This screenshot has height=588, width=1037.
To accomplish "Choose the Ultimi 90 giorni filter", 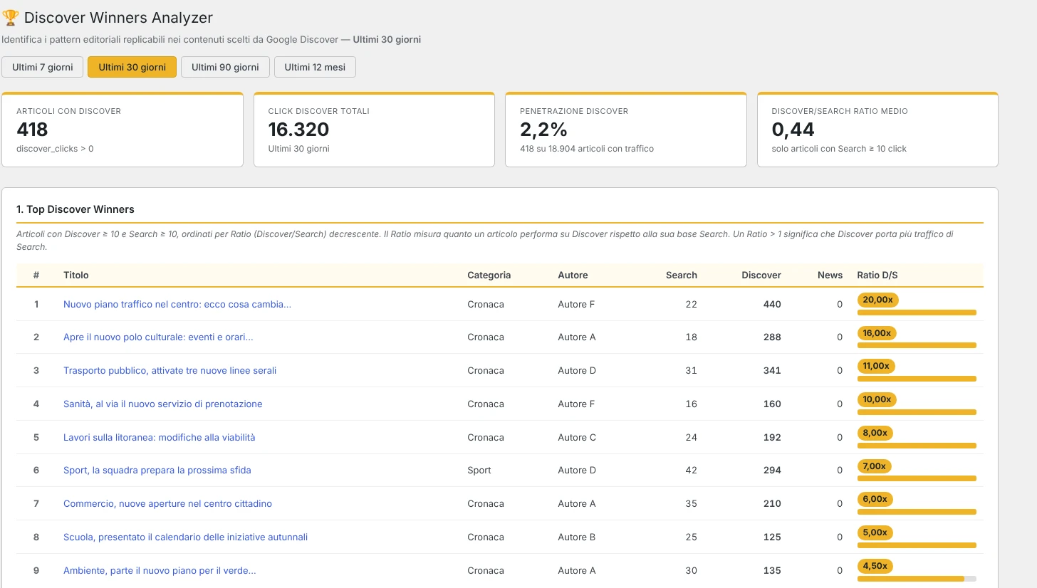I will coord(225,67).
